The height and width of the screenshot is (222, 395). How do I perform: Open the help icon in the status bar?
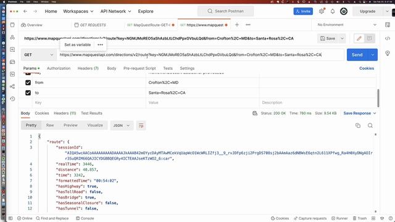pos(391,218)
